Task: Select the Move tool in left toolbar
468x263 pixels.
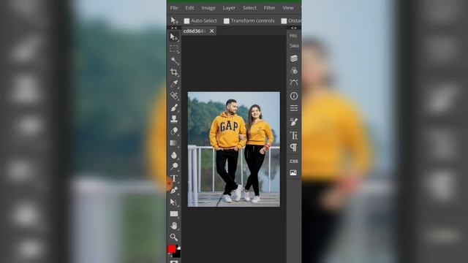Action: (174, 37)
